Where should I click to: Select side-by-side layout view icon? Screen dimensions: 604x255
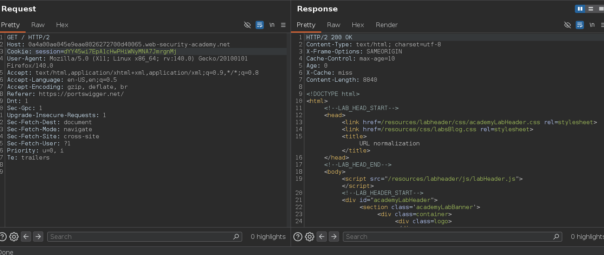point(580,9)
